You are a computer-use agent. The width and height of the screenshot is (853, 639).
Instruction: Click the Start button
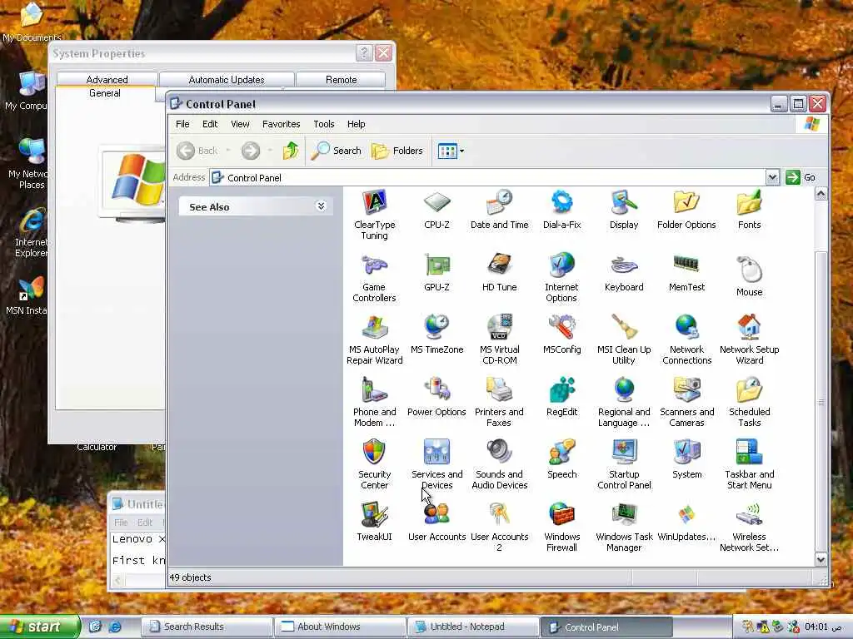[39, 627]
